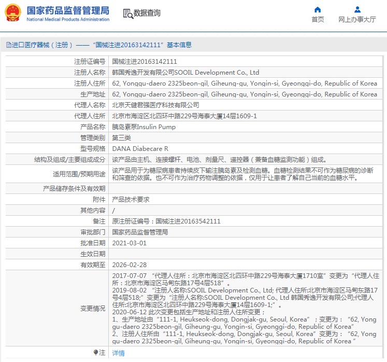Click the document icon before 进口医疗器械
This screenshot has width=387, height=362.
[x=9, y=45]
